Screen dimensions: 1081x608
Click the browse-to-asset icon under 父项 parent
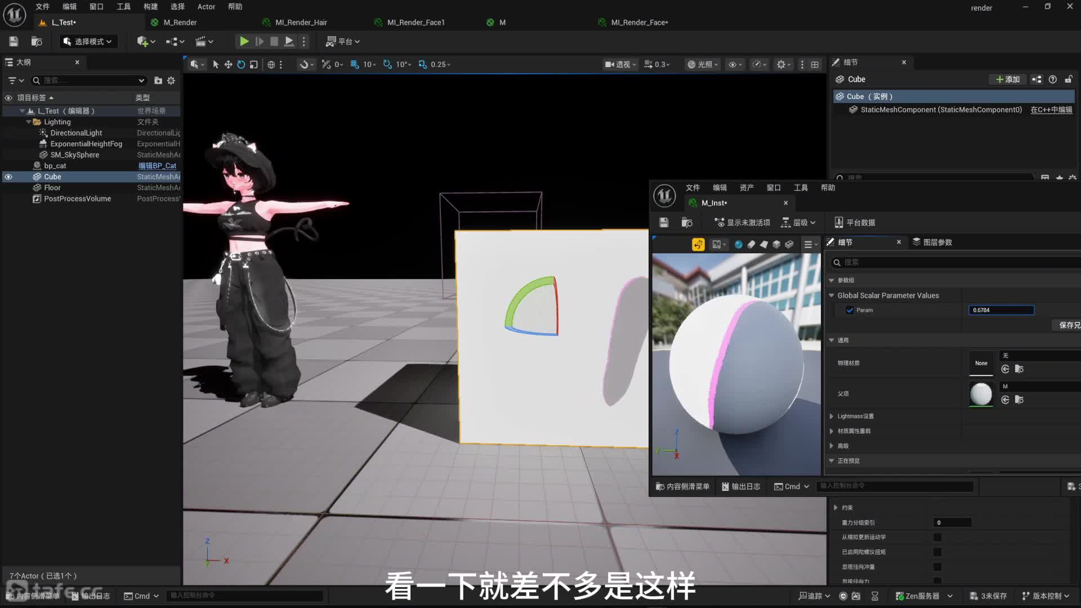tap(1019, 400)
